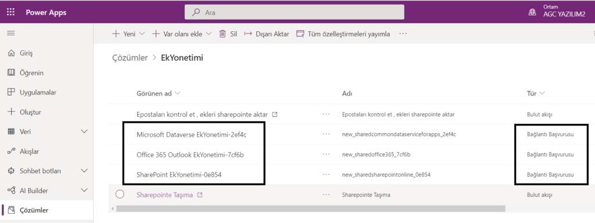Click the Adı column header
This screenshot has height=223, width=595.
point(347,93)
